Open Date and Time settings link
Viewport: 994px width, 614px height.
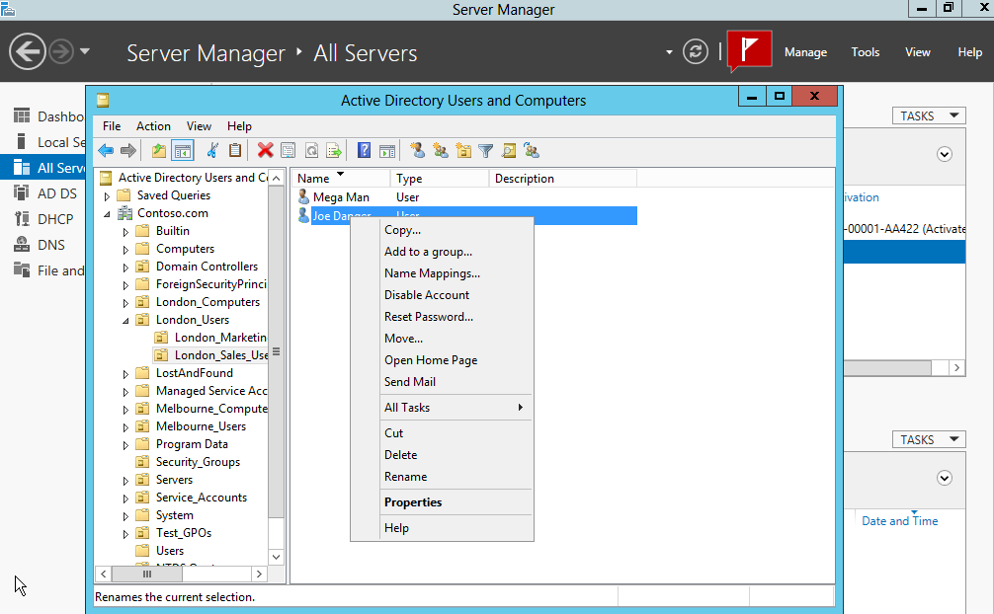coord(898,520)
